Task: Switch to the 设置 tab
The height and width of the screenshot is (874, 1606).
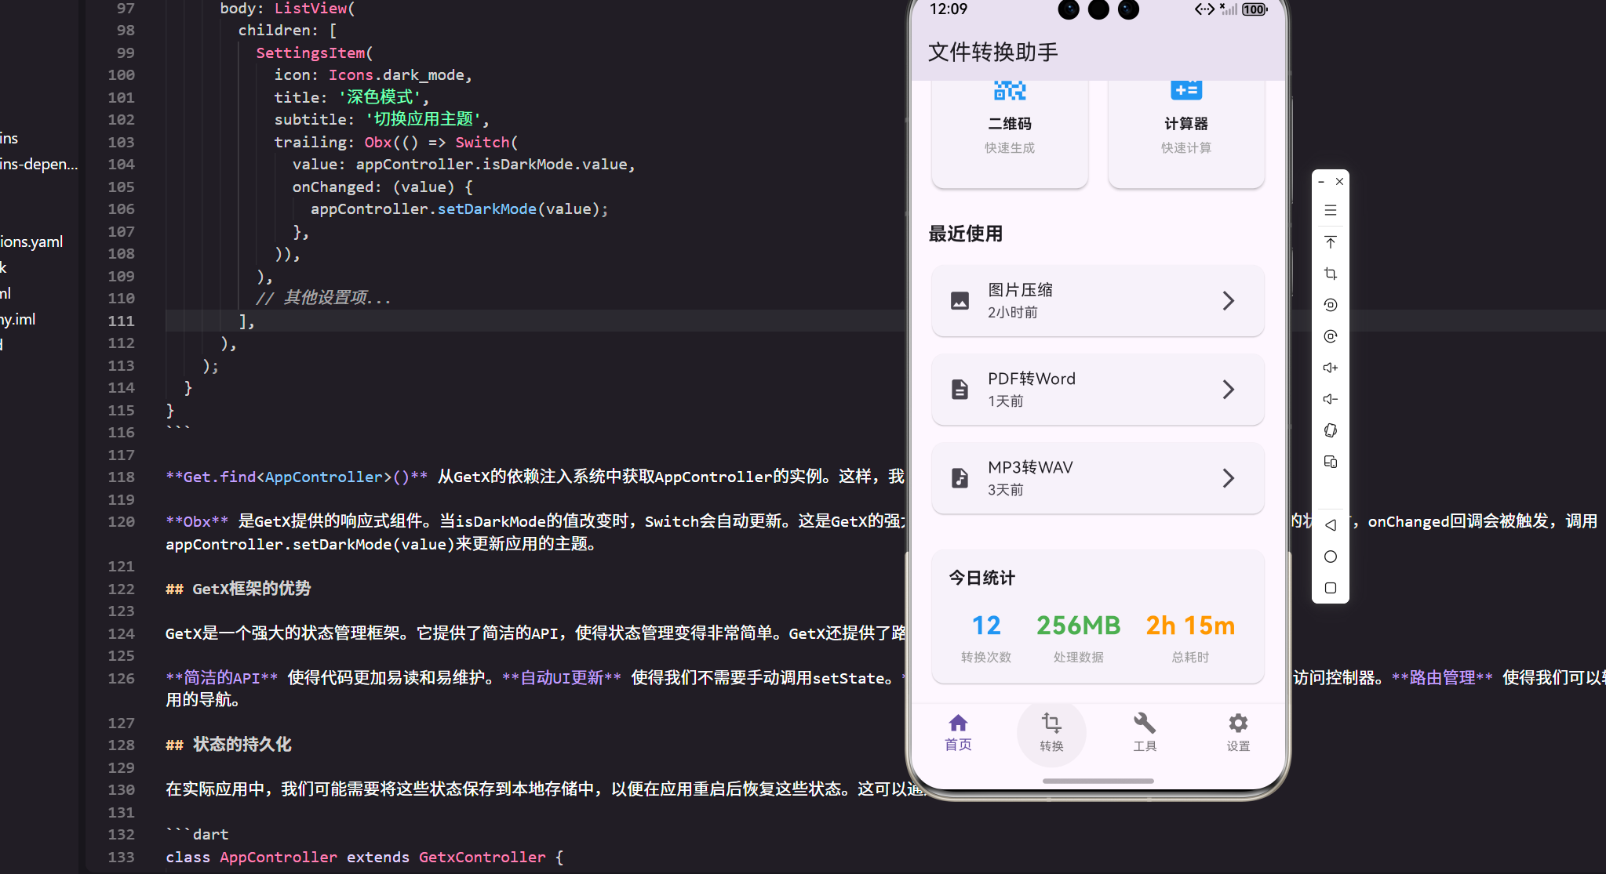Action: [1238, 732]
